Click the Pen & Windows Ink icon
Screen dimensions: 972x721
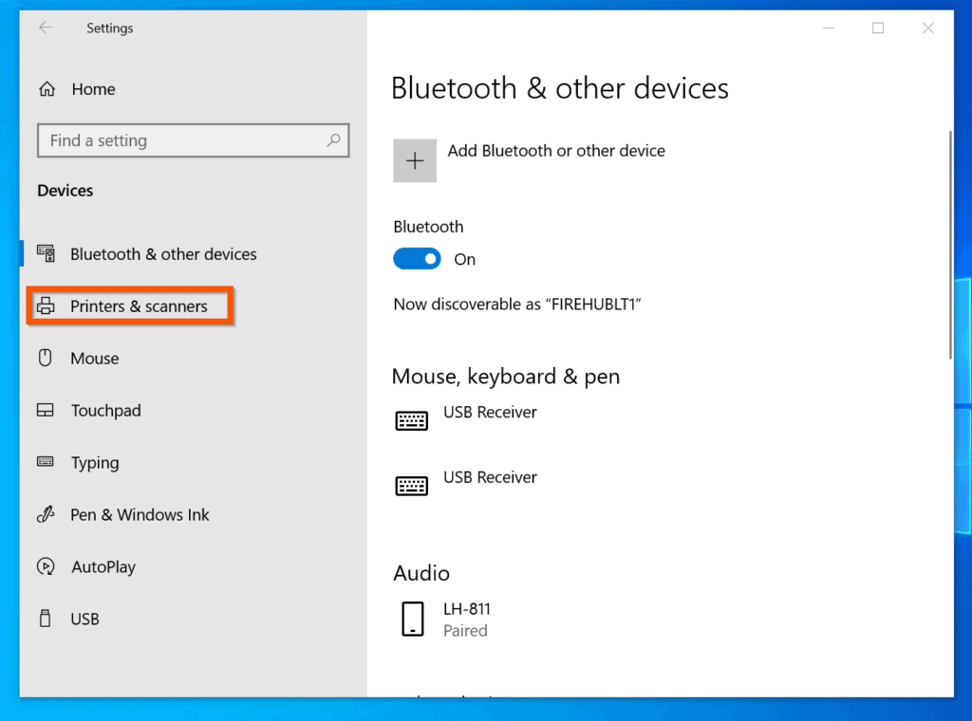(46, 514)
